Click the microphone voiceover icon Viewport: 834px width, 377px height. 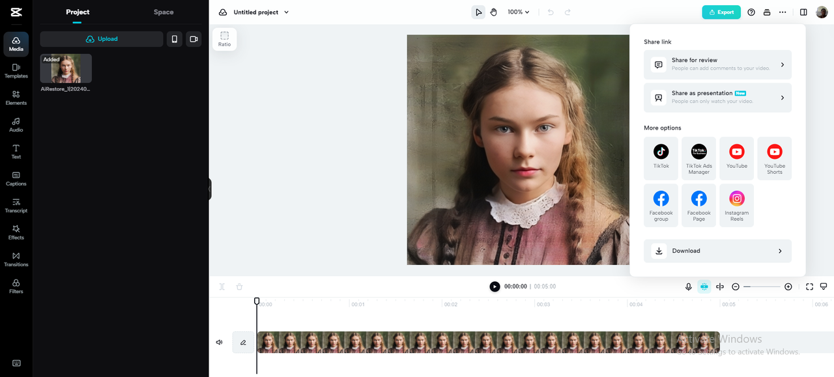688,286
